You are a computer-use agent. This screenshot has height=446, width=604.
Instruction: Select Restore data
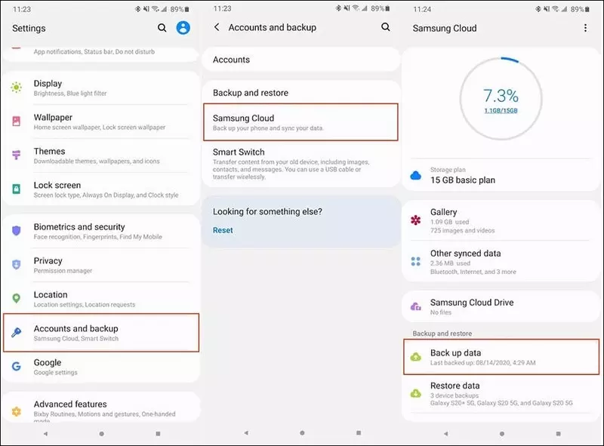(501, 394)
